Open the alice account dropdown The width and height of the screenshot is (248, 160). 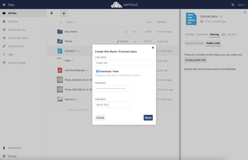(x=241, y=5)
